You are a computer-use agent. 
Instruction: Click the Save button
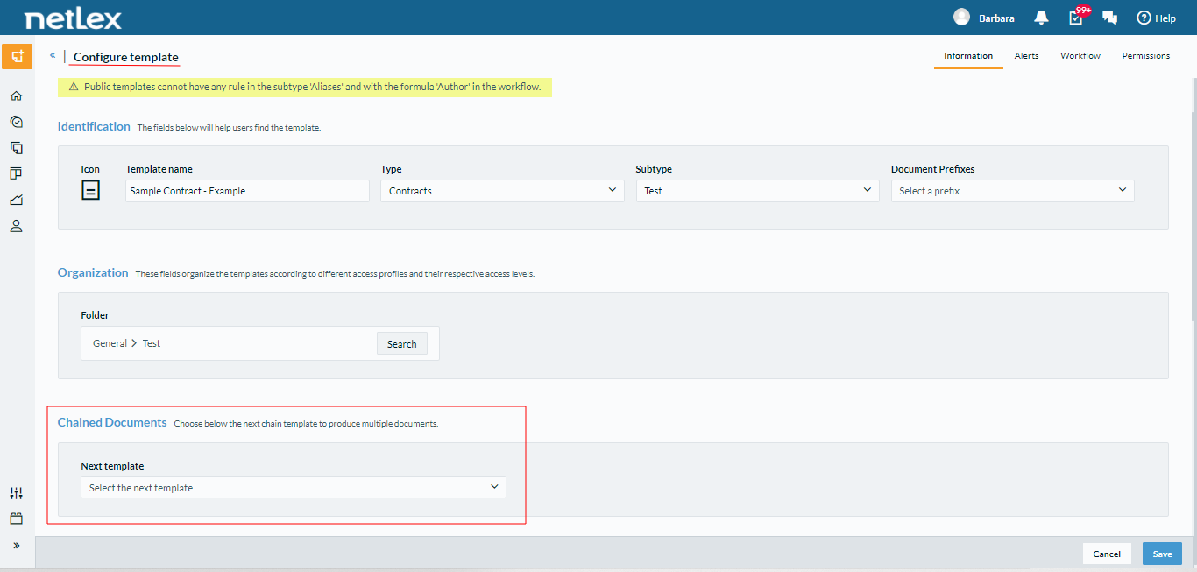1162,554
